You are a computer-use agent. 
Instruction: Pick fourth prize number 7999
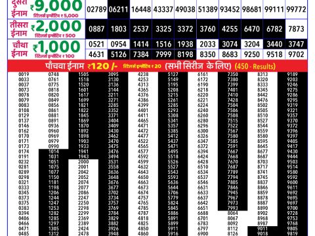(x=163, y=54)
